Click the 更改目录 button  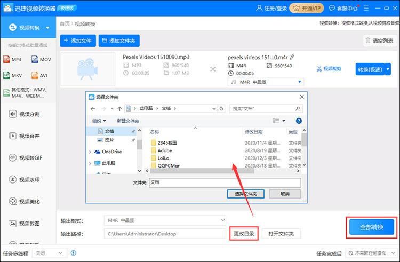244,233
